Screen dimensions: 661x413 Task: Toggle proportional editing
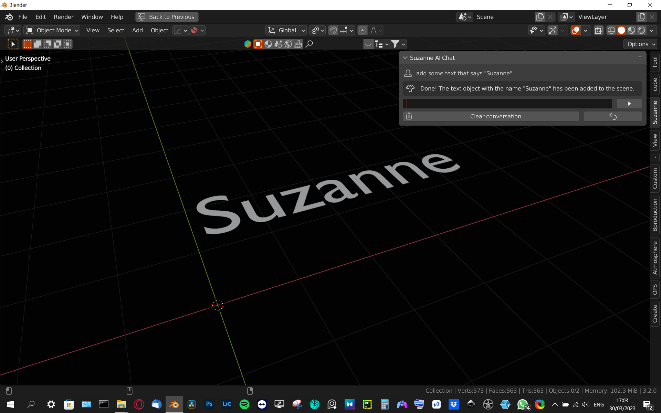[x=362, y=30]
